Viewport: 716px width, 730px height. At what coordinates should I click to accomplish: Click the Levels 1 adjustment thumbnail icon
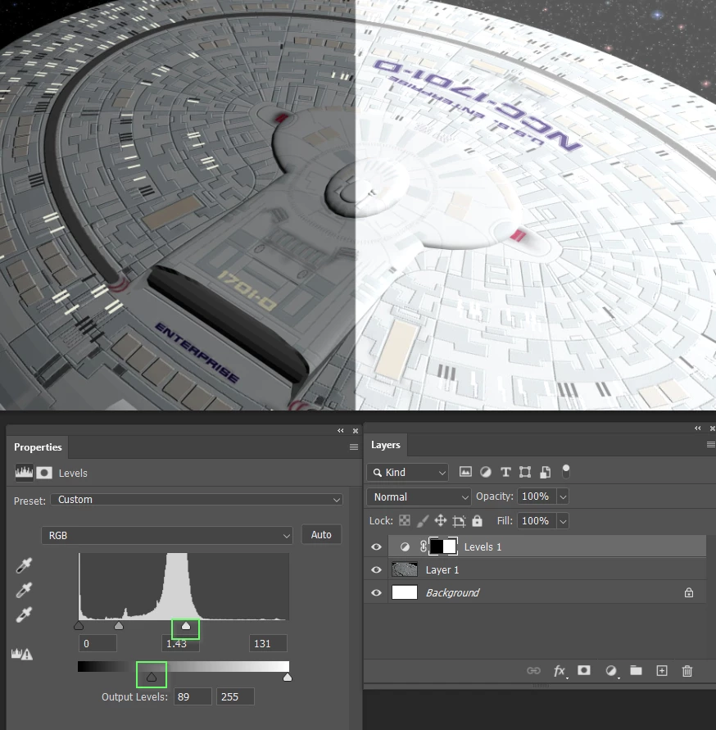click(405, 546)
